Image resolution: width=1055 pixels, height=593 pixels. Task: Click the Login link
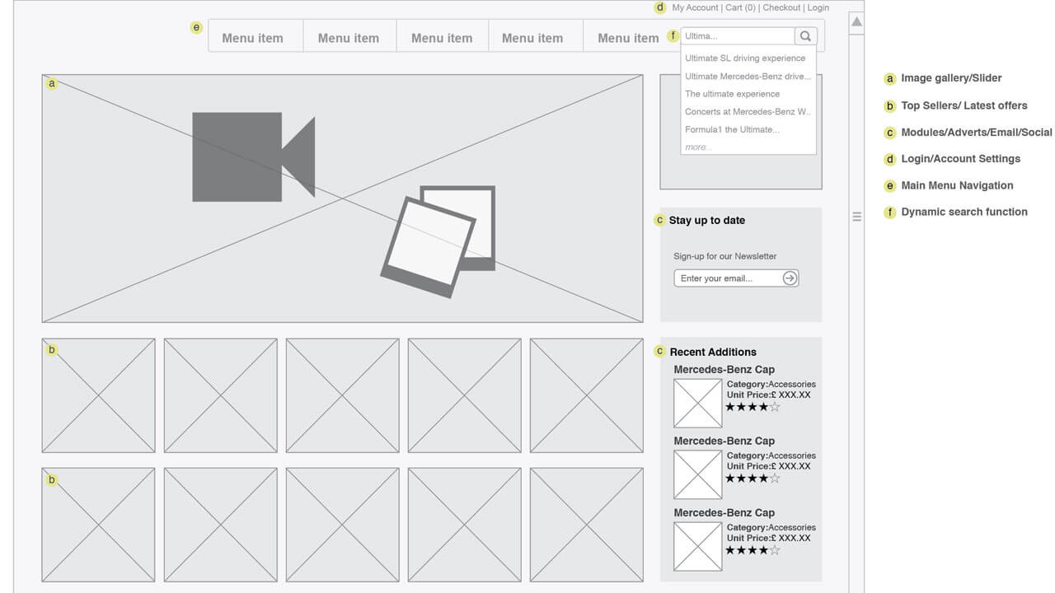[818, 7]
